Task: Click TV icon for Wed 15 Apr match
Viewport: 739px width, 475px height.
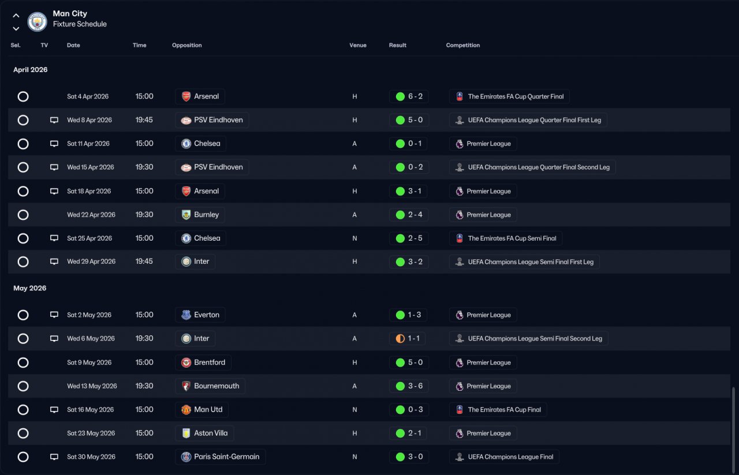Action: (x=54, y=167)
